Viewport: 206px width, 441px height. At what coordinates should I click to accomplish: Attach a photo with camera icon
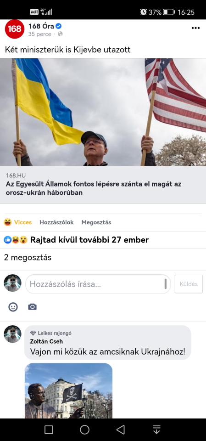point(32,307)
